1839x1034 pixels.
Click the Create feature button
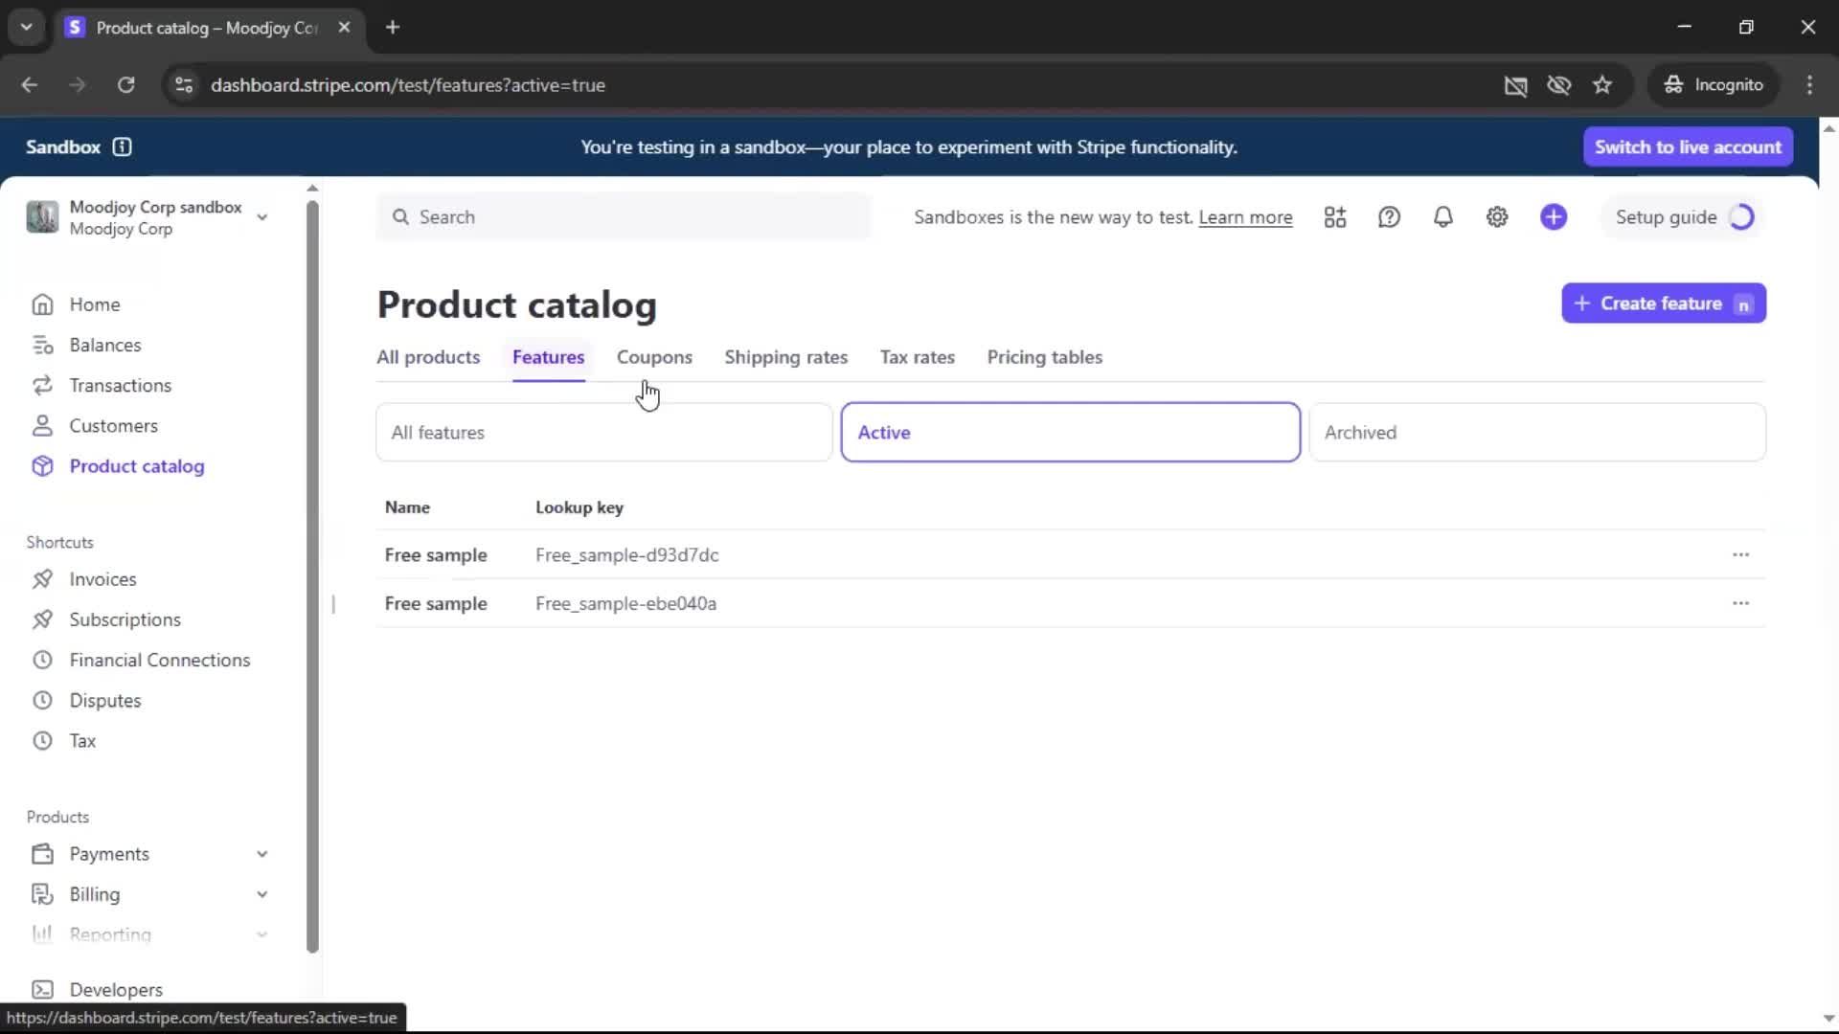point(1663,303)
